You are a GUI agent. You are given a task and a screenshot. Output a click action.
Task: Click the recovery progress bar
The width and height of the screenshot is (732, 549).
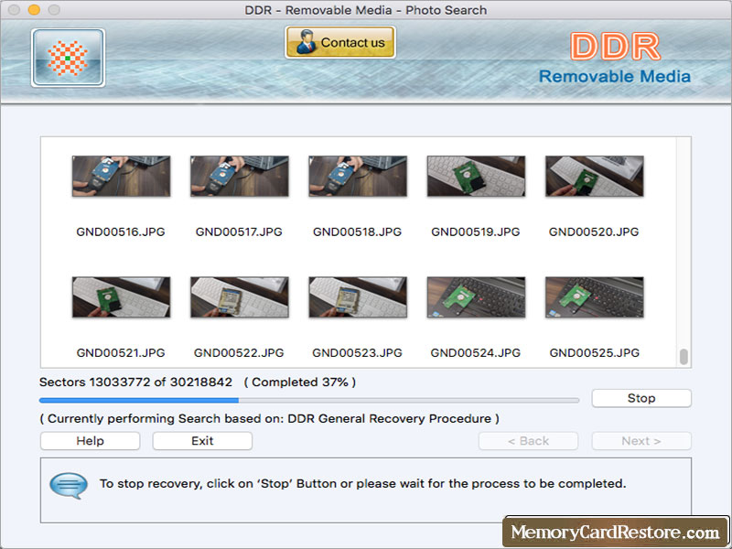309,400
